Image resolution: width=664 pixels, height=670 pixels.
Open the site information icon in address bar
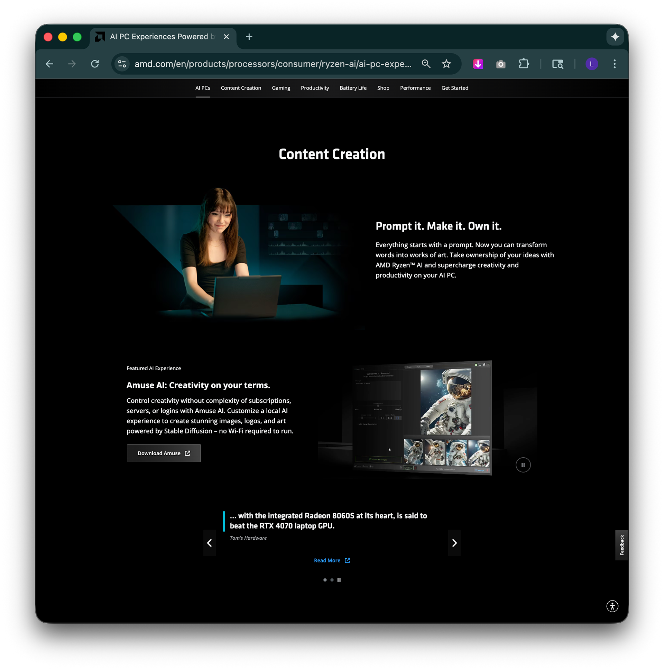coord(122,64)
